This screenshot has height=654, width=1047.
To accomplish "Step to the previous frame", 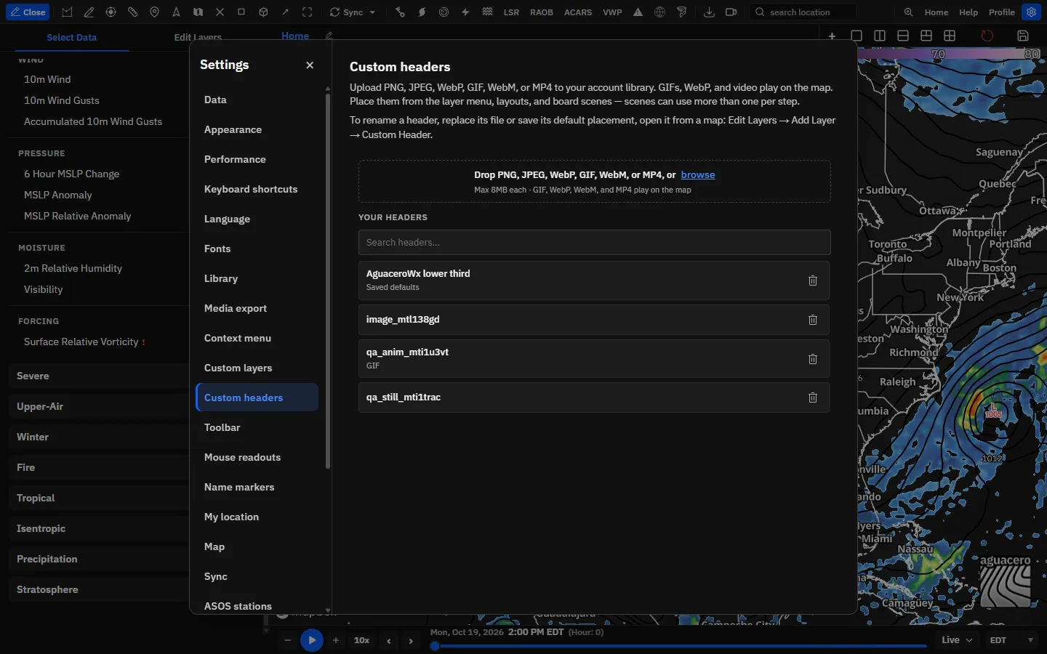I will [x=389, y=641].
